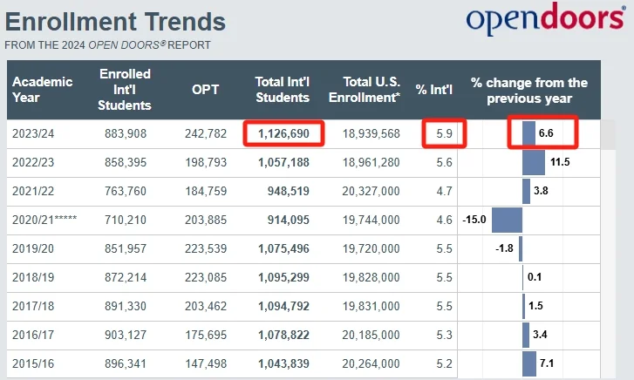Click the 7.1 change bar for 2015/16
Viewport: 634px width, 380px height.
pyautogui.click(x=529, y=362)
